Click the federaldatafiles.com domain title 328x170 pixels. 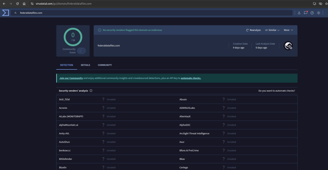click(109, 46)
